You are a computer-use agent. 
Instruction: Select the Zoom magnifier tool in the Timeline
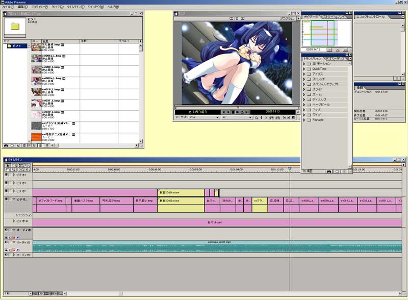tap(14, 169)
